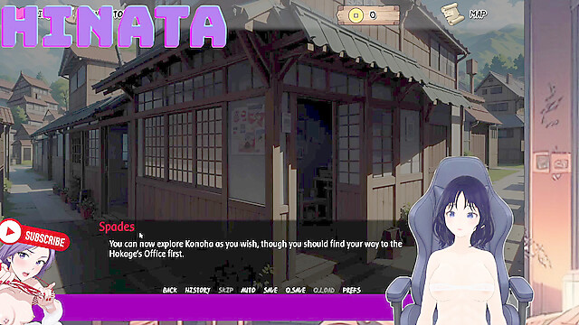Open the SAVE menu
This screenshot has width=579, height=325.
click(271, 291)
